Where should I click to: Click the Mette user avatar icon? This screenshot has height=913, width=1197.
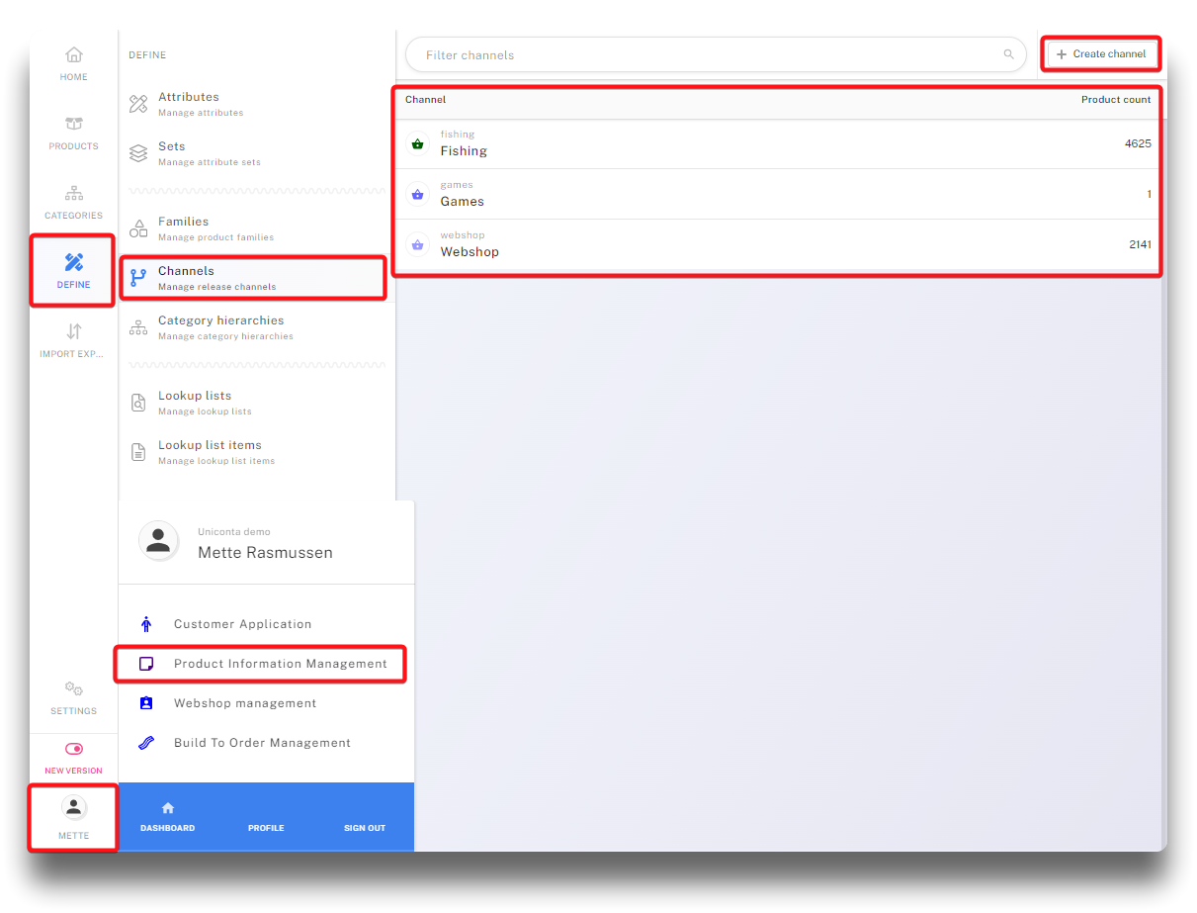coord(74,807)
